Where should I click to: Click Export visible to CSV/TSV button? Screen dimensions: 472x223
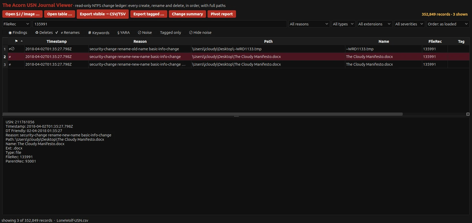tap(103, 14)
